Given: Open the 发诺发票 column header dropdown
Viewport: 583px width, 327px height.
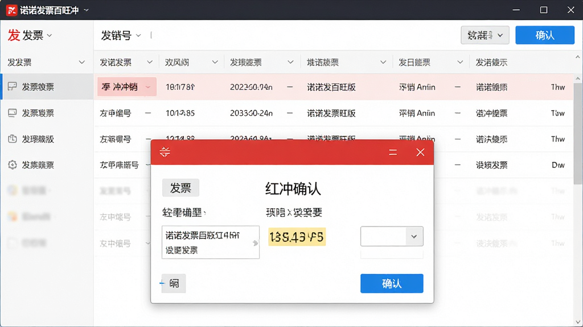Looking at the screenshot, I should click(150, 62).
